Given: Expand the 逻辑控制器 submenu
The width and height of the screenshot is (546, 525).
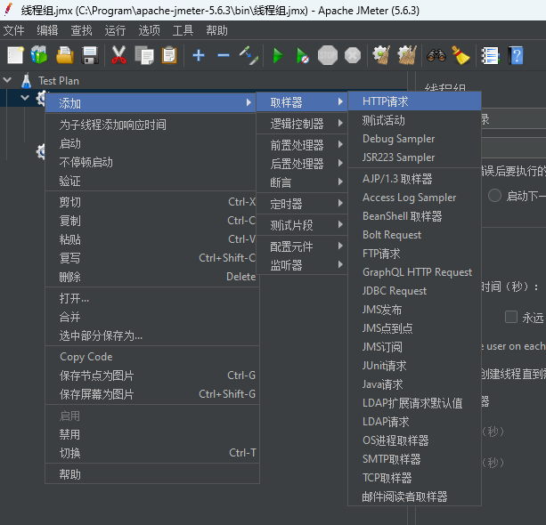Looking at the screenshot, I should pyautogui.click(x=302, y=124).
